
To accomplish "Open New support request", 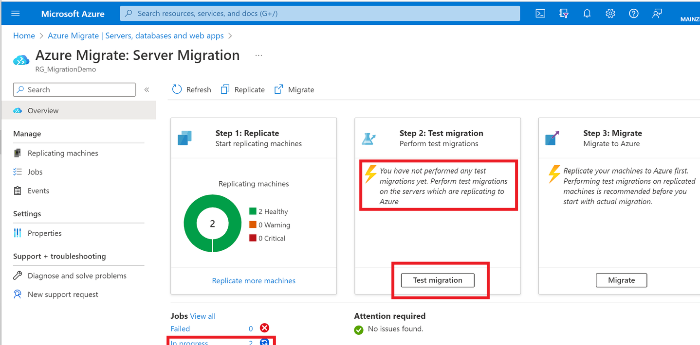I will coord(63,294).
